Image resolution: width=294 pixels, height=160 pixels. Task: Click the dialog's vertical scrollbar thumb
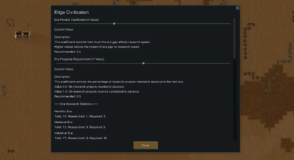[235, 38]
